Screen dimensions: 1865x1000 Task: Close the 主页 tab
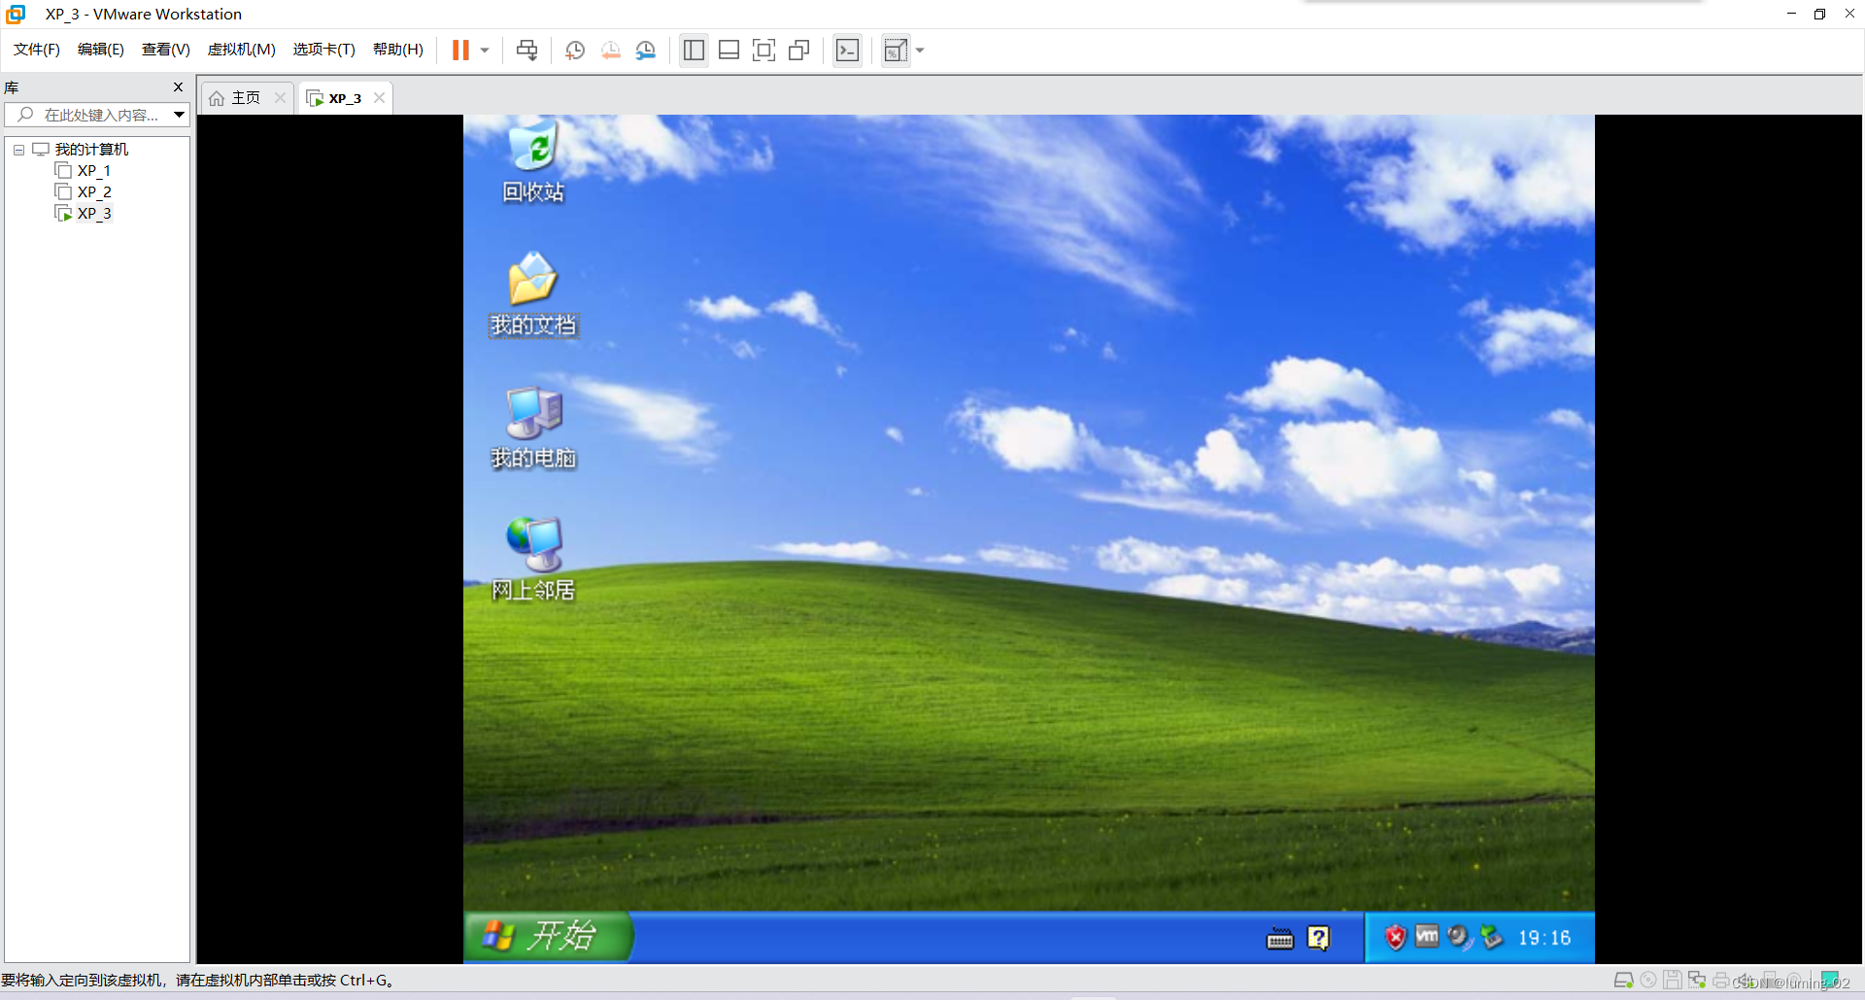[x=280, y=97]
